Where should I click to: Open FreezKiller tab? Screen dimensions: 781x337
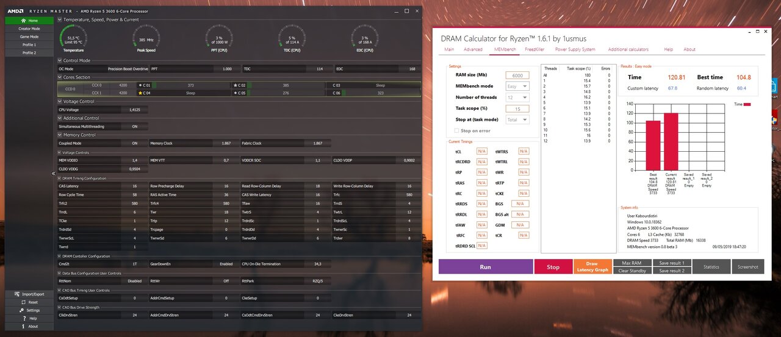pyautogui.click(x=534, y=49)
